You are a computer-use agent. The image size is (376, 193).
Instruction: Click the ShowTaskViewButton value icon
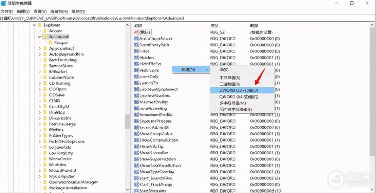tap(136, 166)
